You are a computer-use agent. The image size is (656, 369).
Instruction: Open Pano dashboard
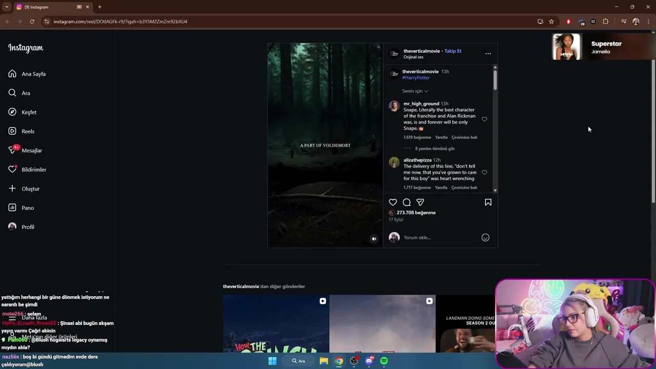[x=21, y=208]
